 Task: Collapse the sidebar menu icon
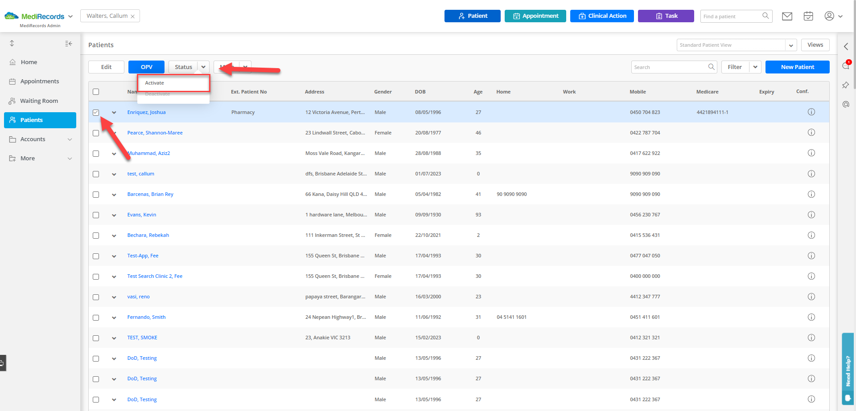(69, 43)
